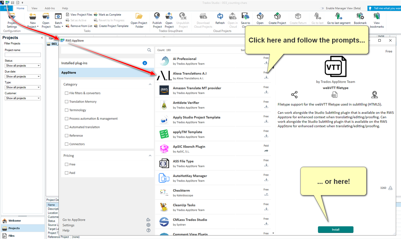Image resolution: width=401 pixels, height=239 pixels.
Task: Check the Connectors category checkbox
Action: pos(66,144)
